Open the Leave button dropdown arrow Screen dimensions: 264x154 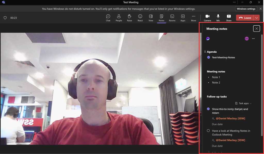tap(256, 17)
